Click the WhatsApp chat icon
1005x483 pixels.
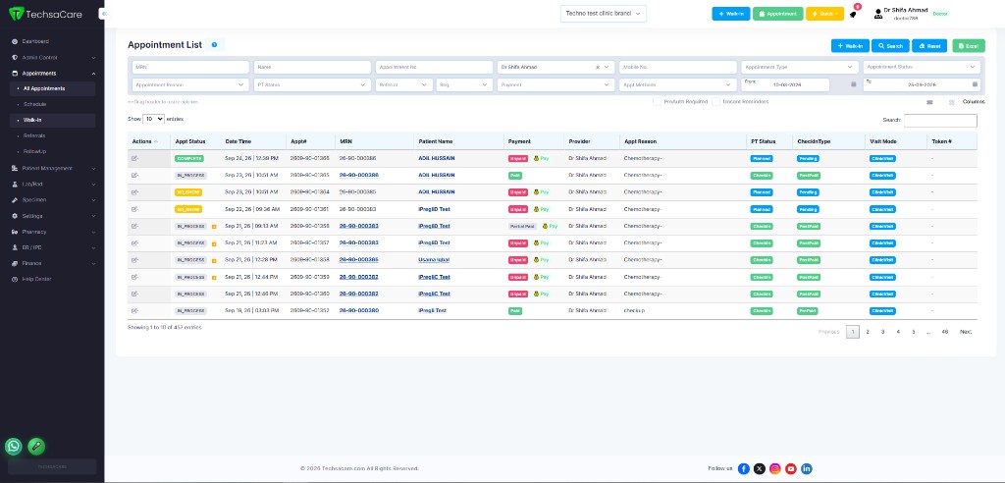point(14,446)
